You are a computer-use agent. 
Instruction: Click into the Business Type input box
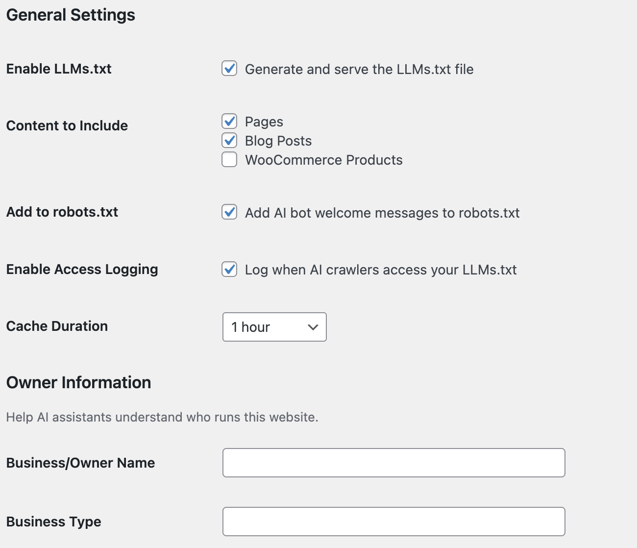[393, 522]
